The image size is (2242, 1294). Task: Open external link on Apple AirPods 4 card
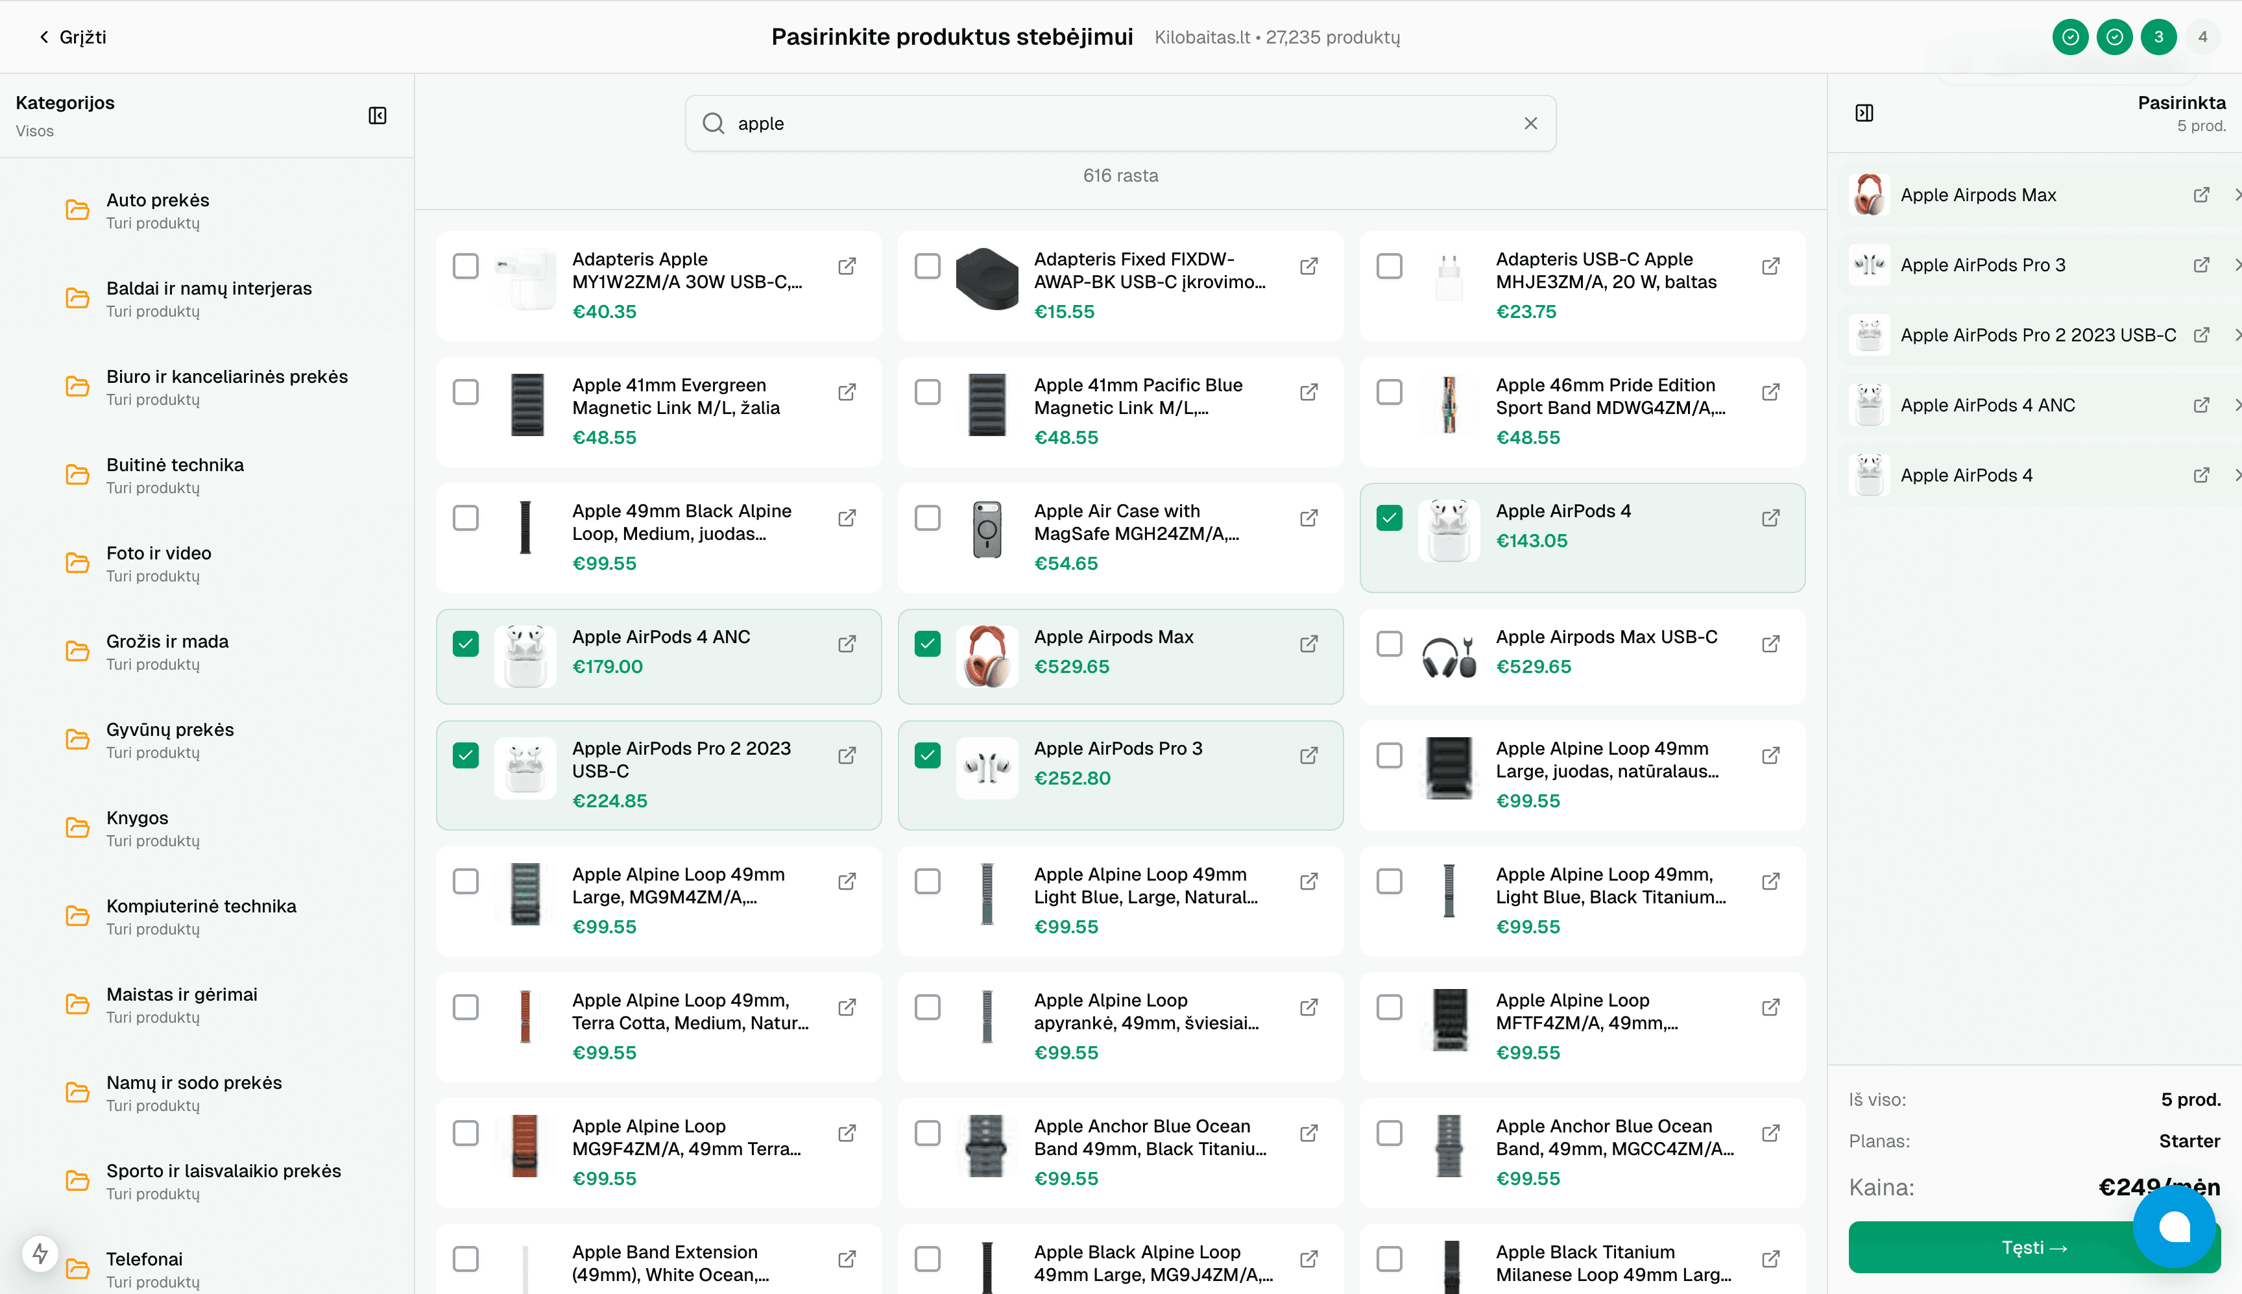(x=1770, y=518)
